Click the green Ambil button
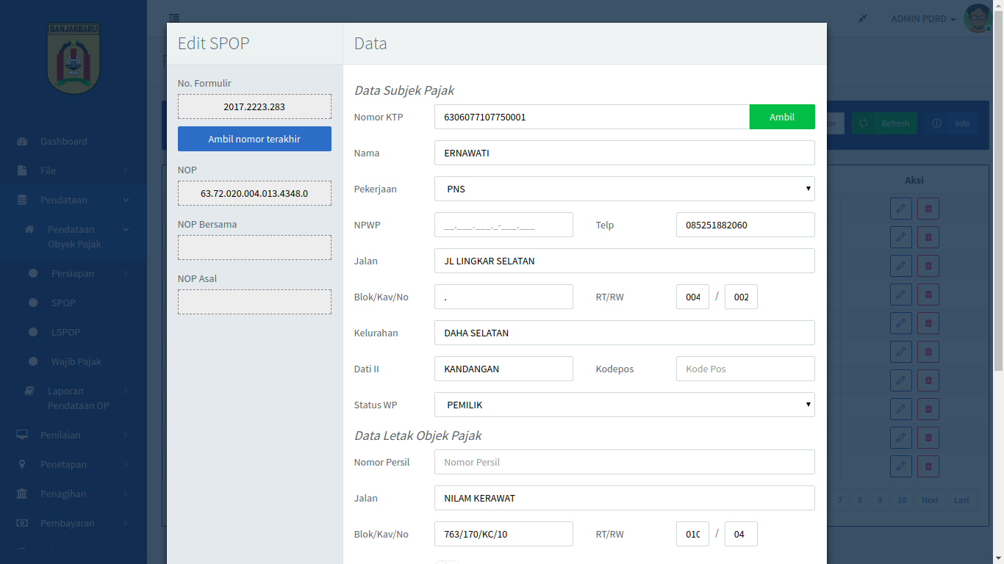Image resolution: width=1004 pixels, height=564 pixels. click(782, 117)
